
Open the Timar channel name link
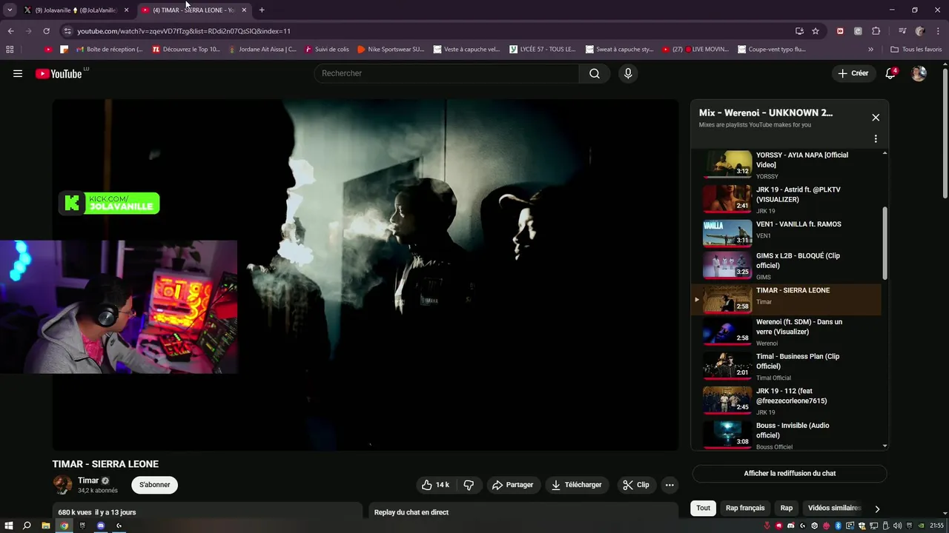tap(88, 480)
